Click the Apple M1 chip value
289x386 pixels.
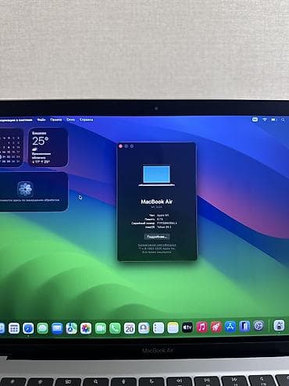pos(163,216)
